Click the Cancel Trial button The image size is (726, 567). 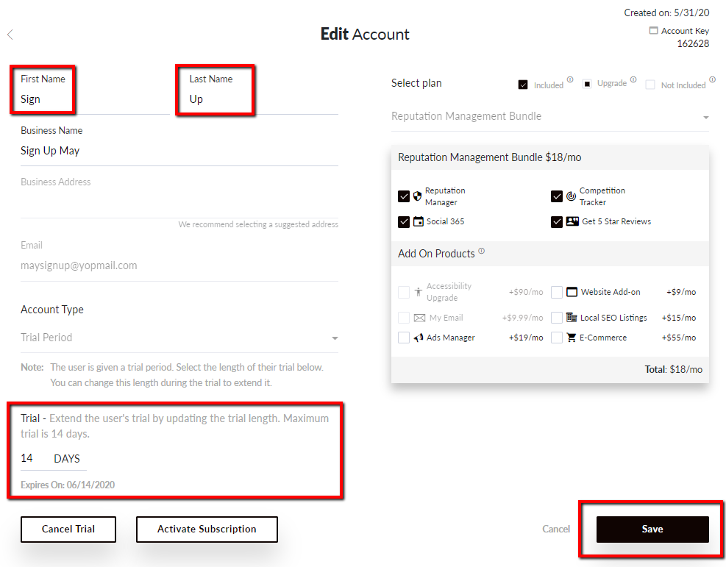[x=68, y=529]
